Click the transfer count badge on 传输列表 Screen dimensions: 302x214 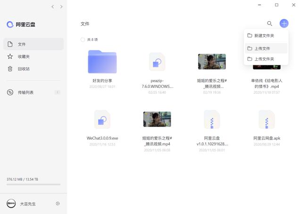pos(58,92)
